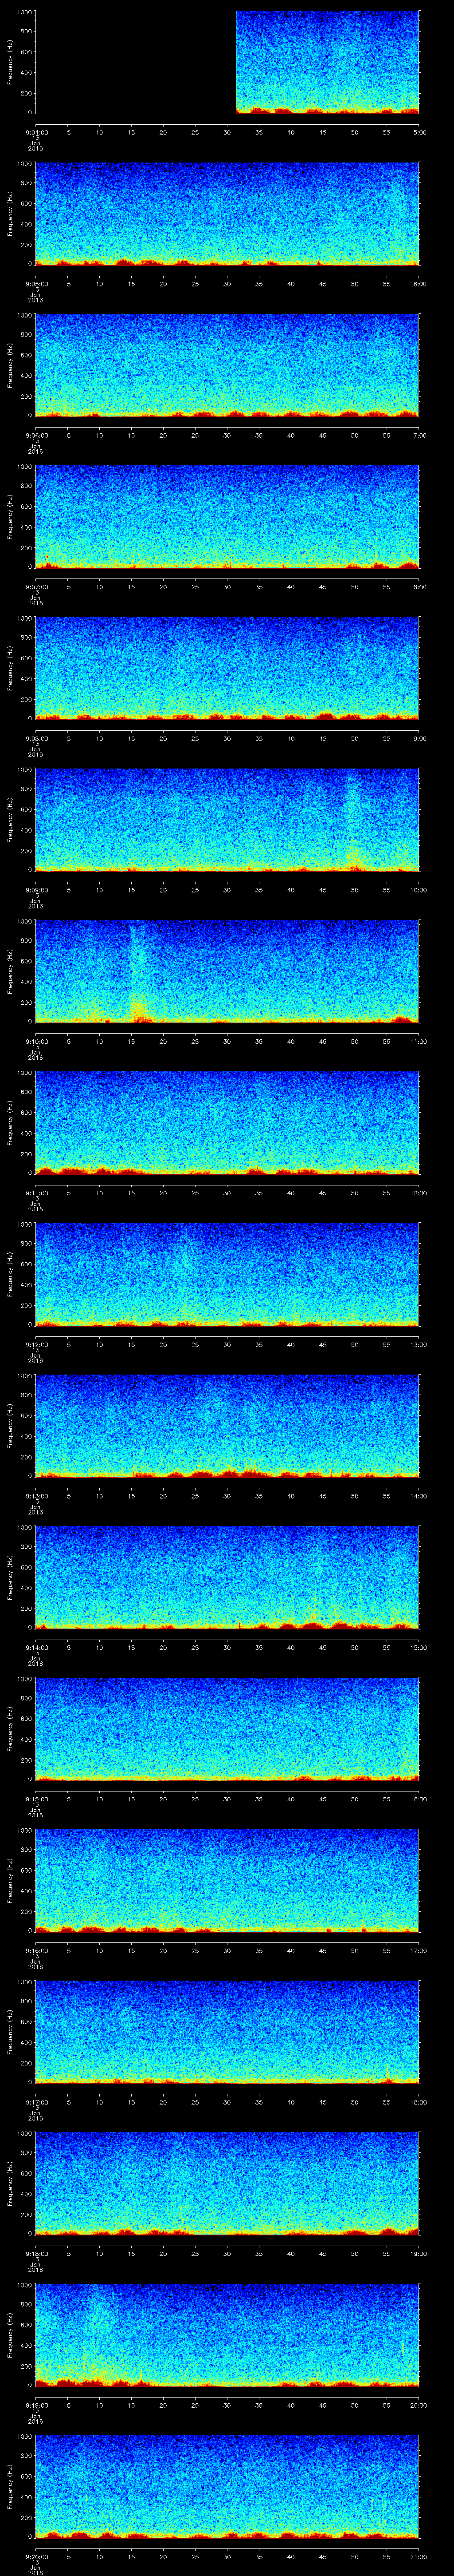Click the 45 second tick label under the 9:13:00 panel

323,1496
